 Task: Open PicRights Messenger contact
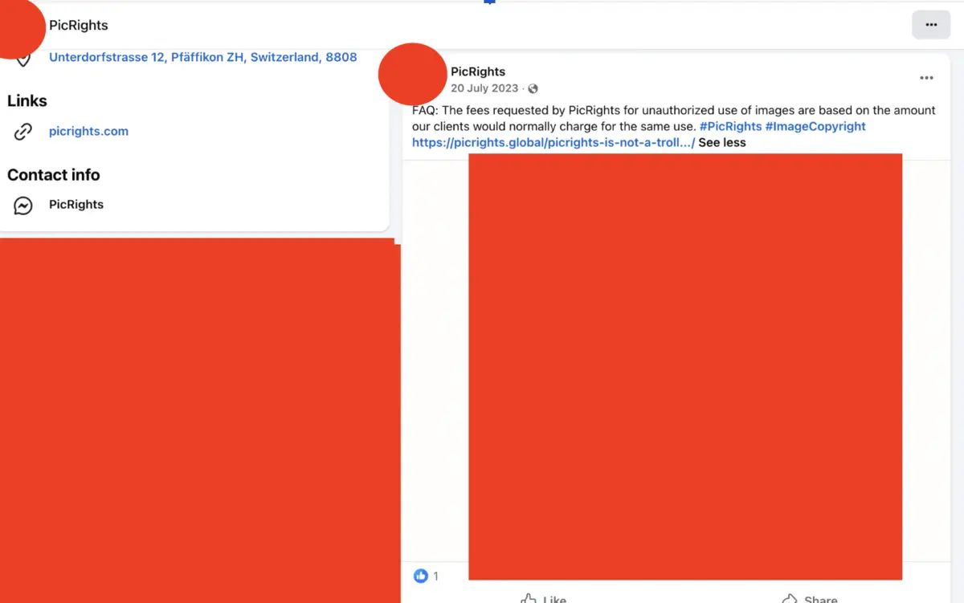coord(76,204)
